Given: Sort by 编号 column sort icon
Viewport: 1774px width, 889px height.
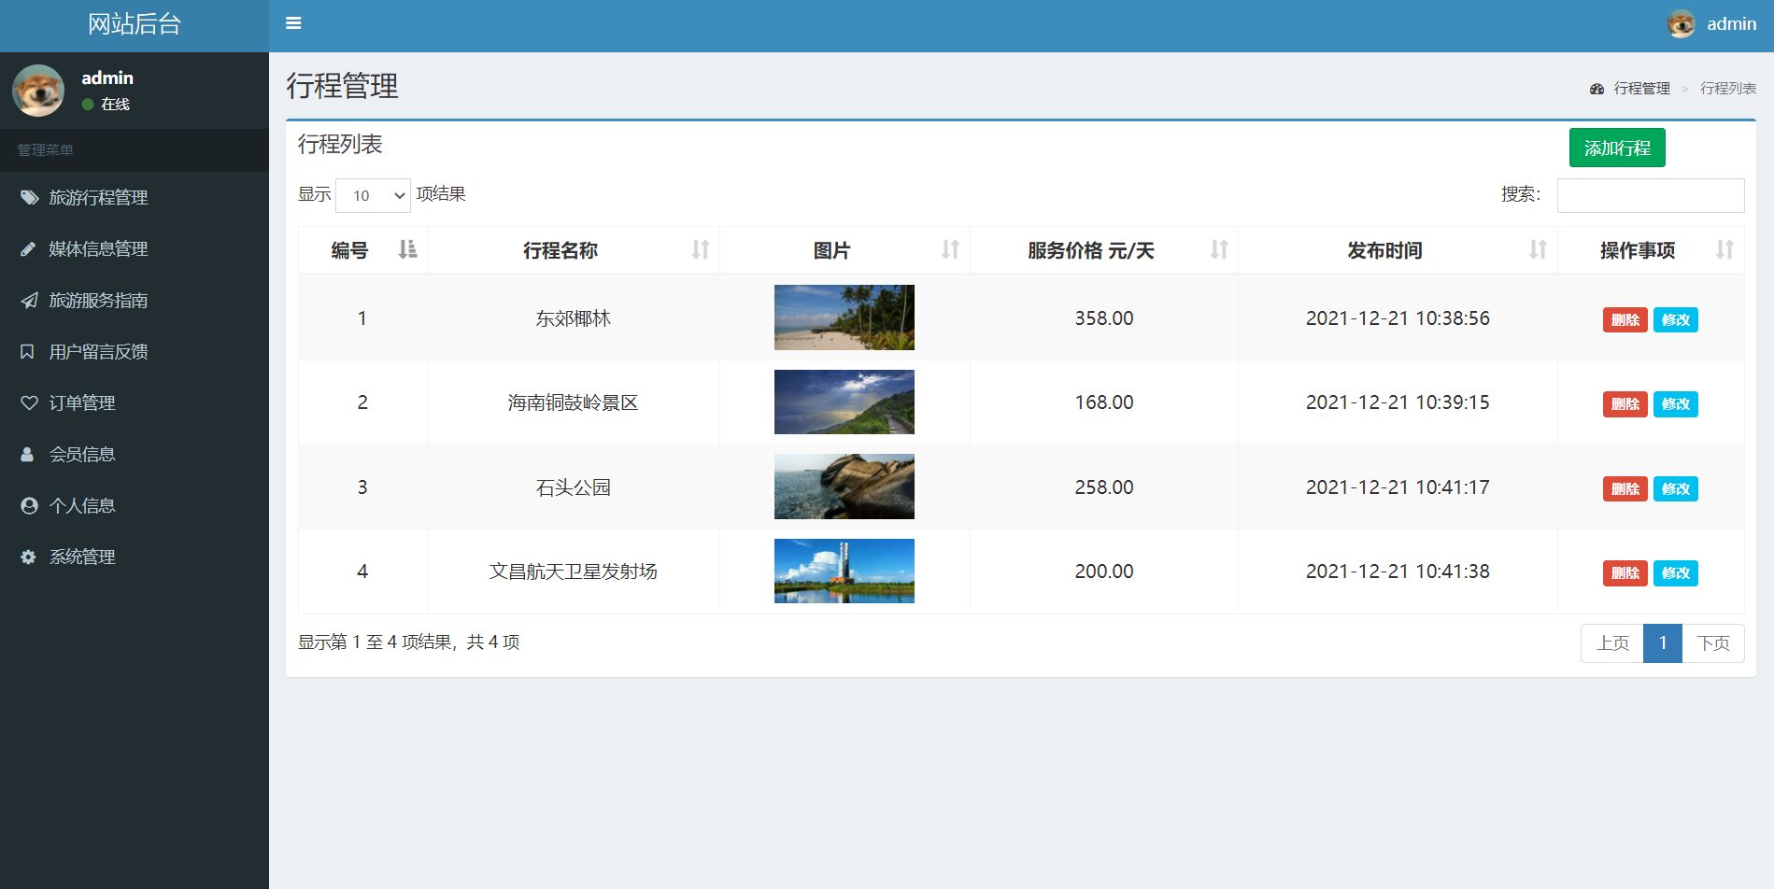Looking at the screenshot, I should click(407, 249).
